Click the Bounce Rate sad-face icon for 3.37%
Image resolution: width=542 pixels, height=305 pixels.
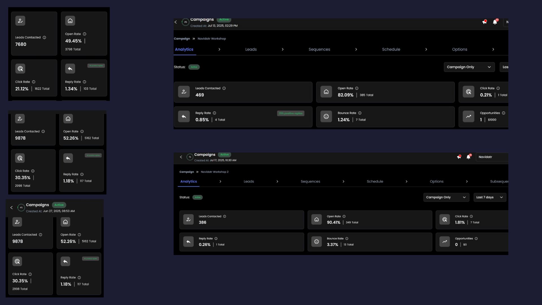click(316, 242)
